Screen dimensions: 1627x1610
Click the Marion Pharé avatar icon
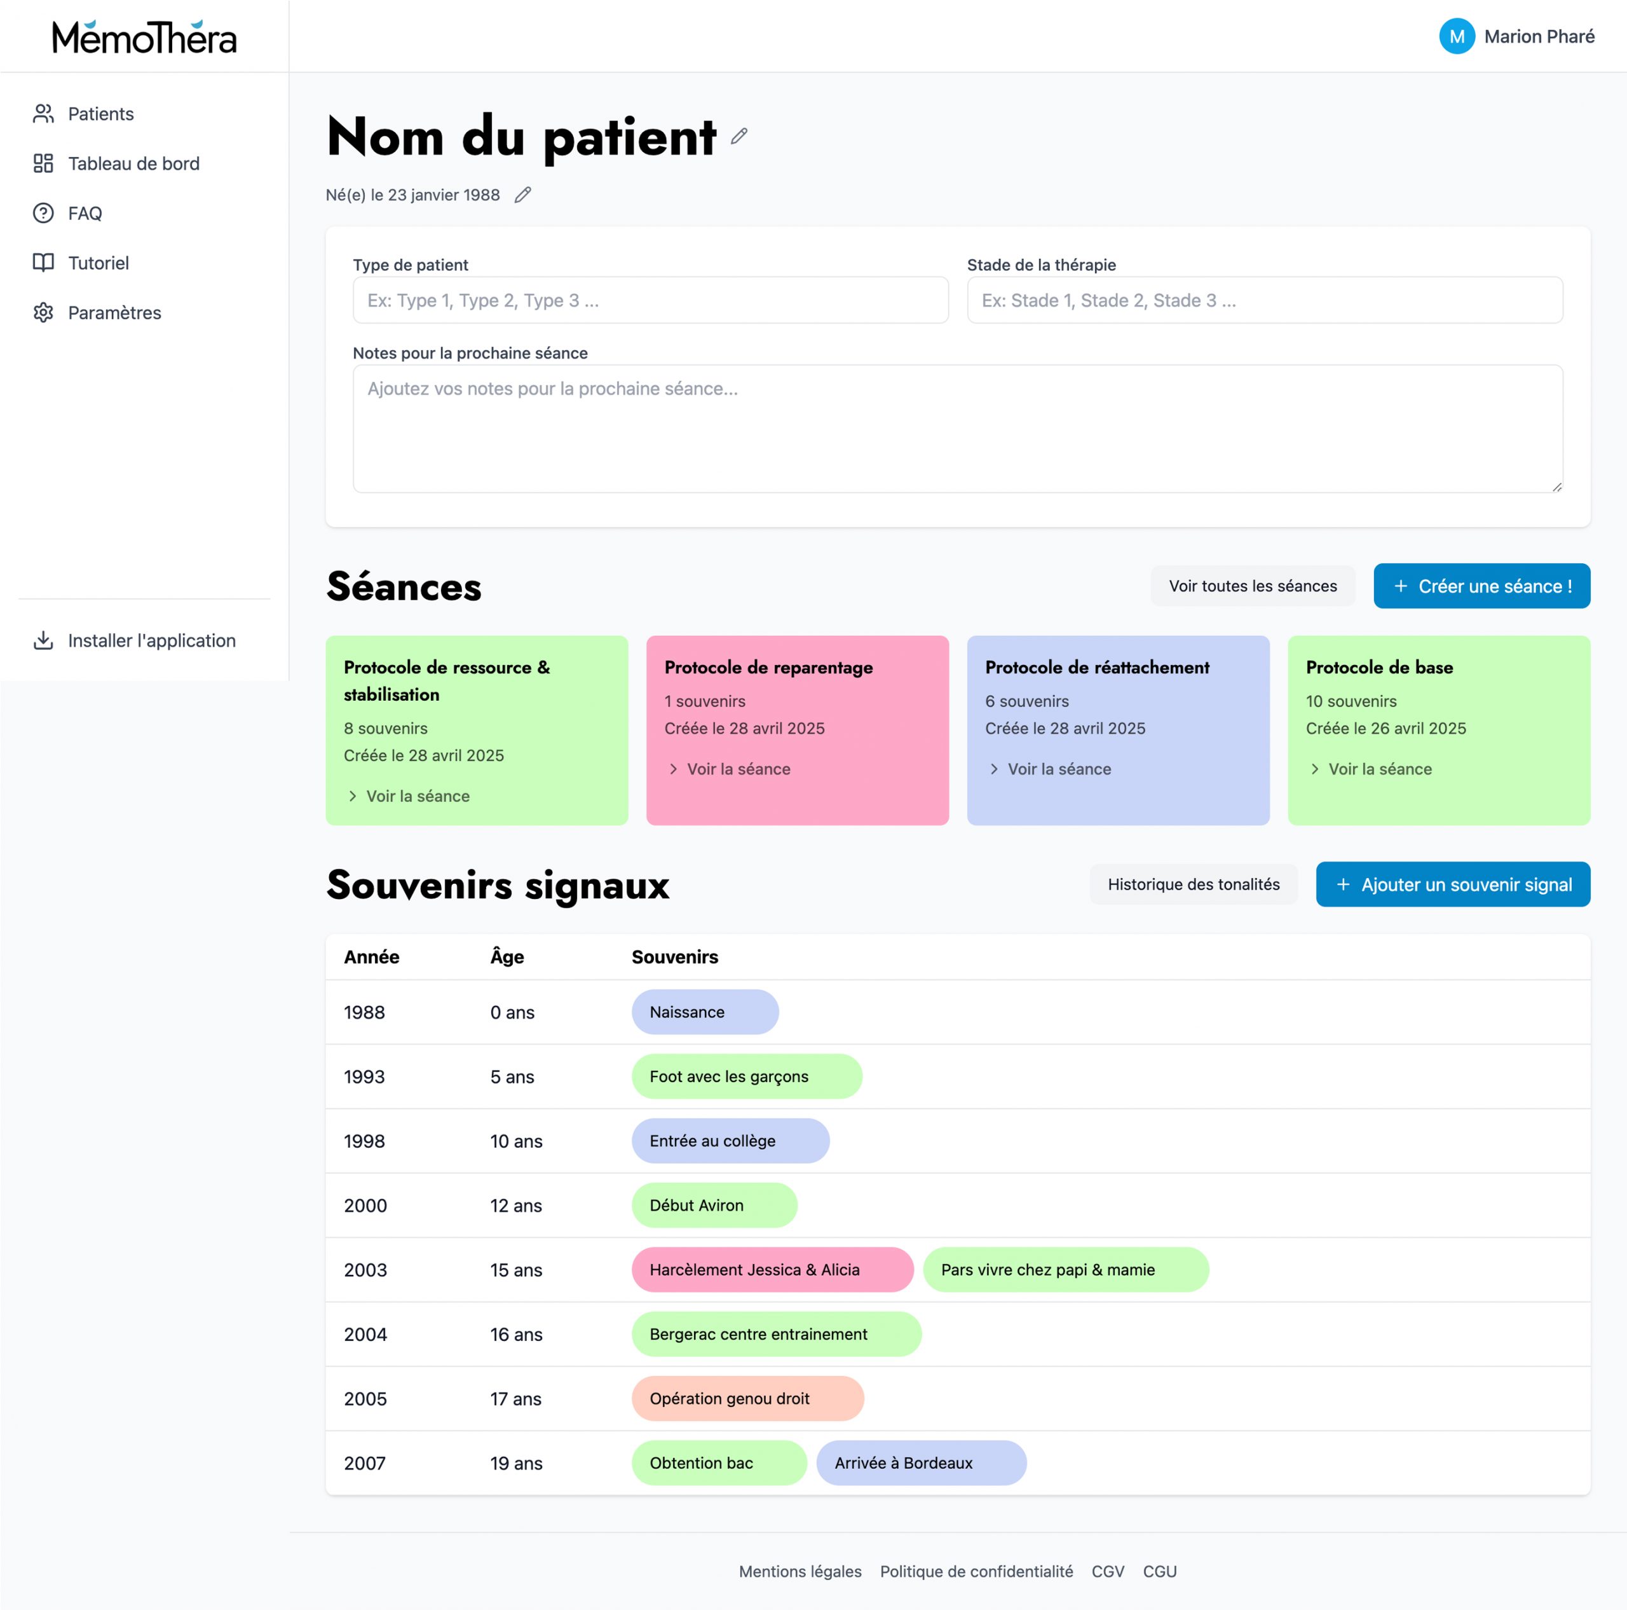point(1456,36)
